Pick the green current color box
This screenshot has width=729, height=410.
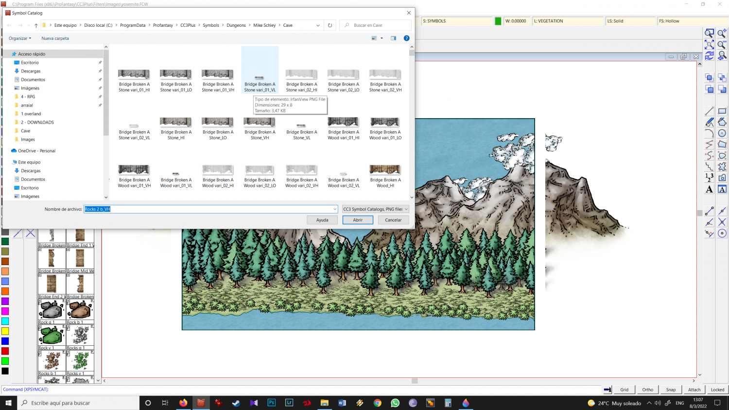[x=498, y=21]
